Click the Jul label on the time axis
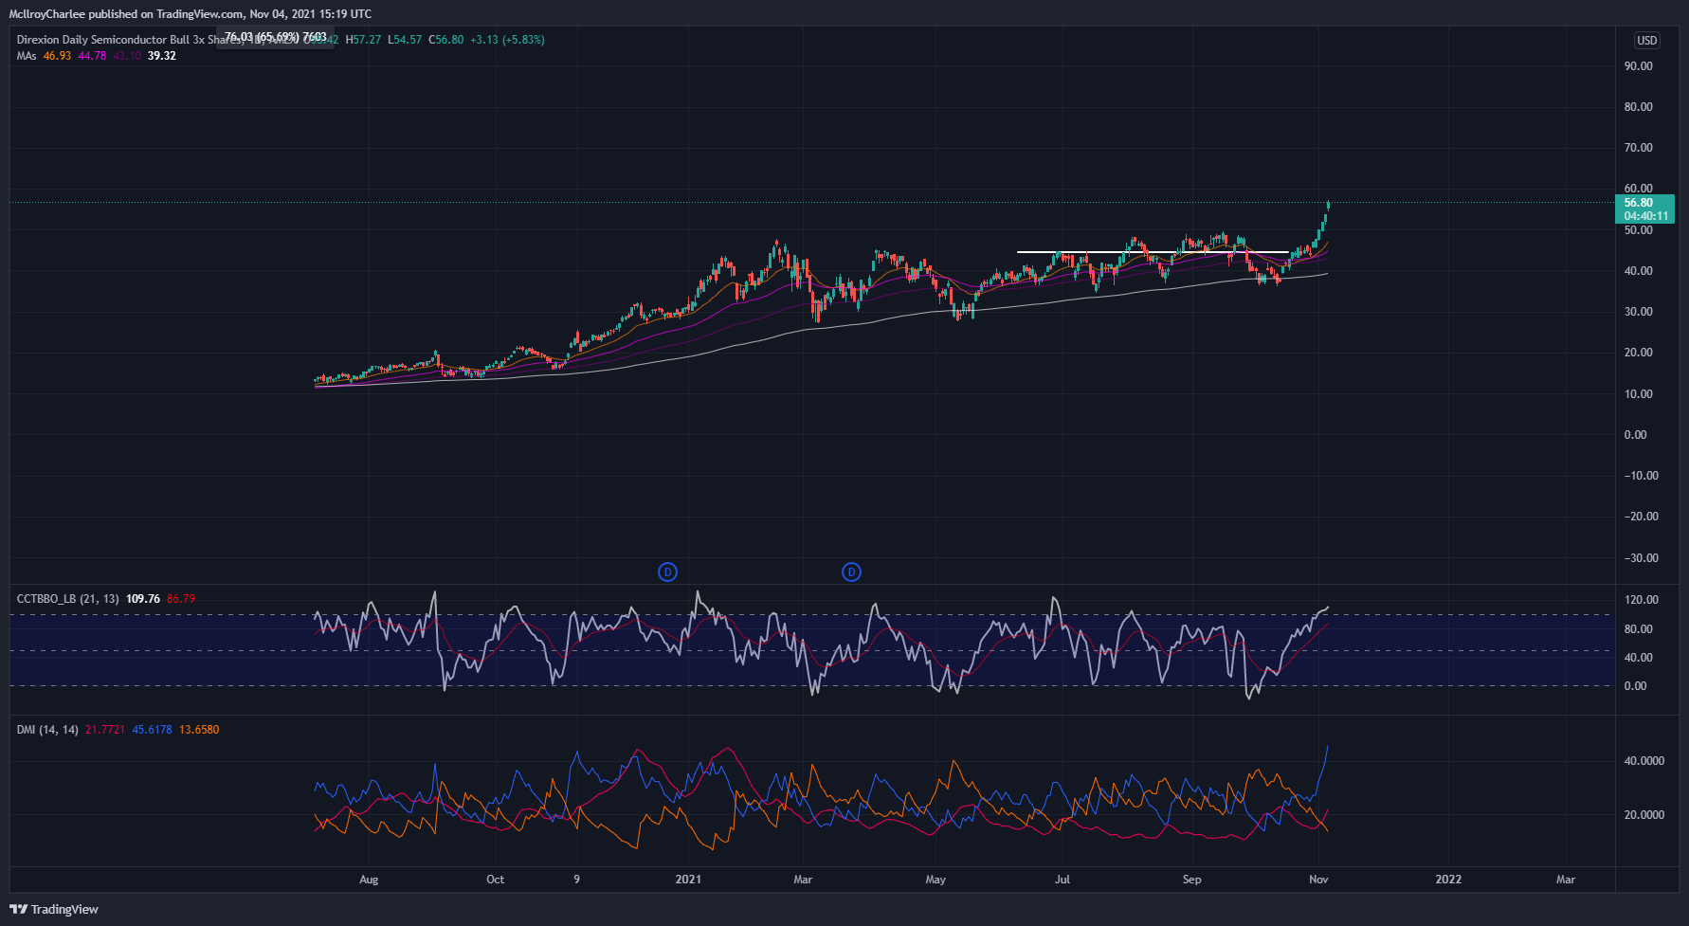The width and height of the screenshot is (1689, 926). coord(1062,880)
